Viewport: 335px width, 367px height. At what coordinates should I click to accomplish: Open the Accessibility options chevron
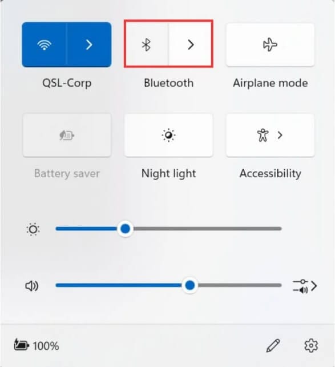pos(280,135)
